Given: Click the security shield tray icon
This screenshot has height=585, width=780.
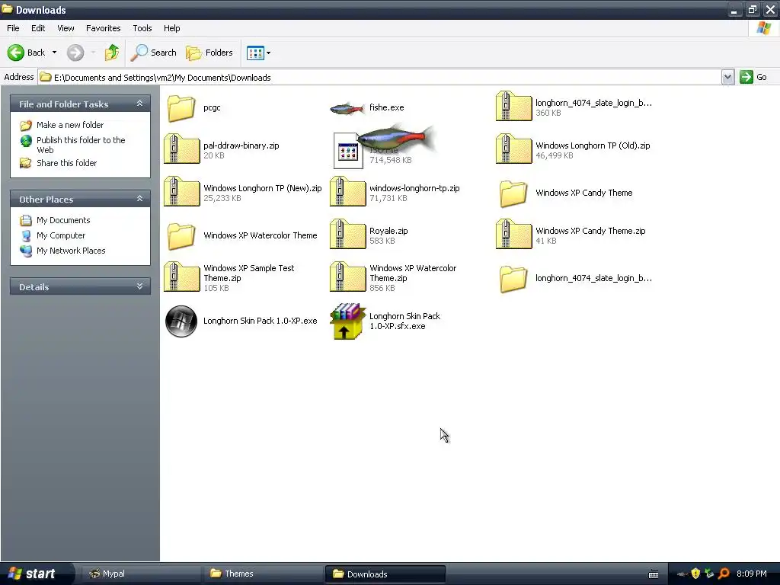Looking at the screenshot, I should 695,574.
